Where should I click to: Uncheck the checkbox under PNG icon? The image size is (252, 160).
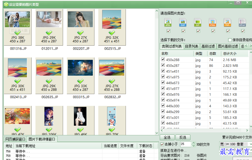(x=213, y=31)
